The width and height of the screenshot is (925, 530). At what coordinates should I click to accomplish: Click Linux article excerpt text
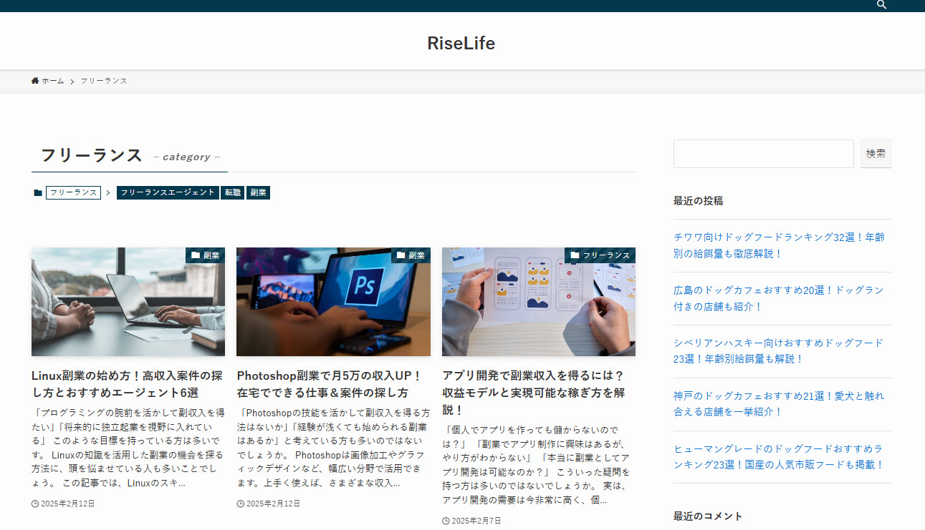(x=128, y=448)
